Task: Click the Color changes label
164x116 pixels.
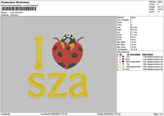Action: point(123,20)
